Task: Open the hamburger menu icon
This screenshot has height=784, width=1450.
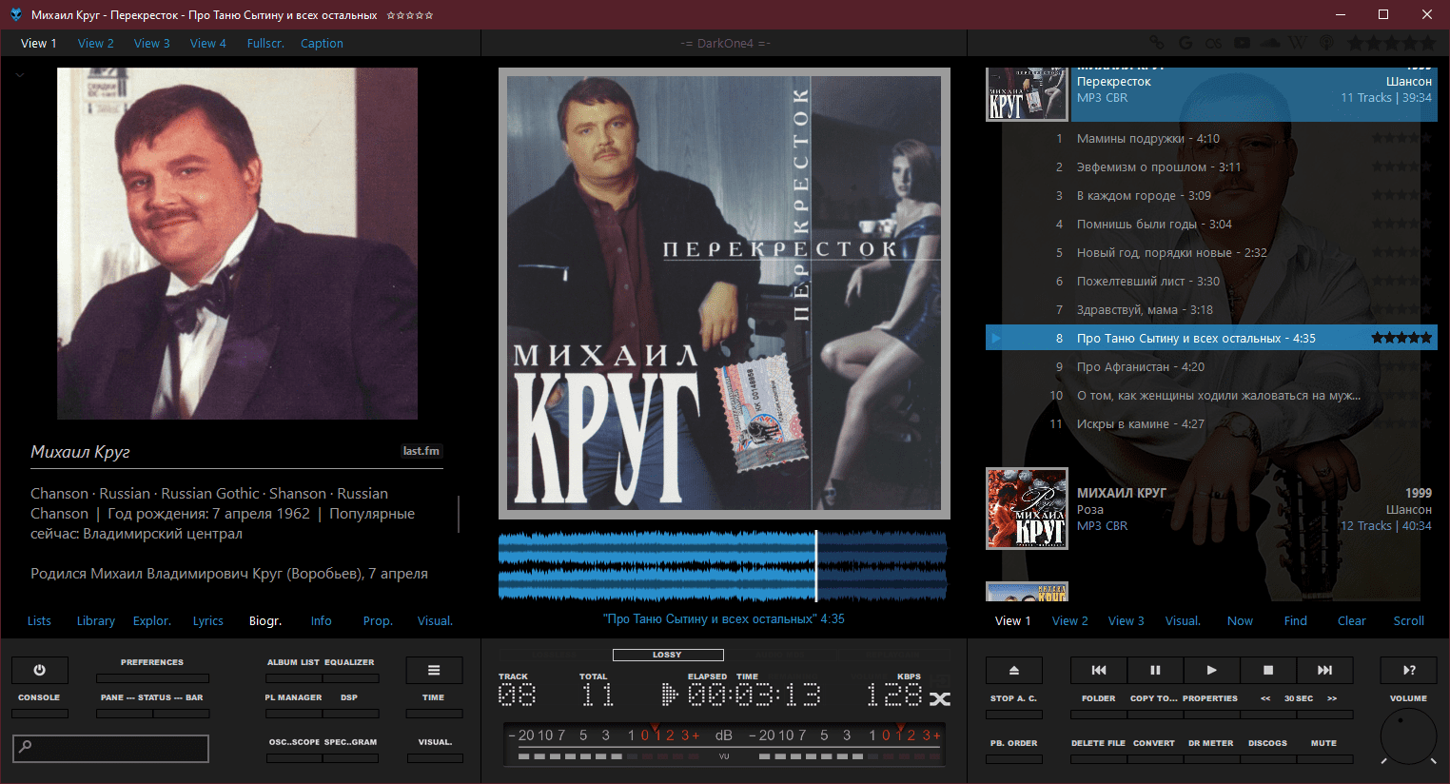Action: point(434,670)
